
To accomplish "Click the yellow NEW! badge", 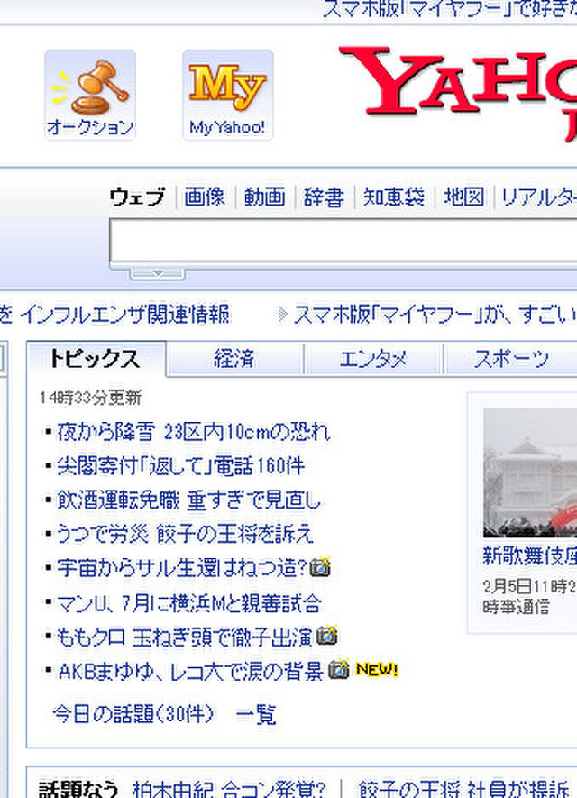I will point(377,670).
